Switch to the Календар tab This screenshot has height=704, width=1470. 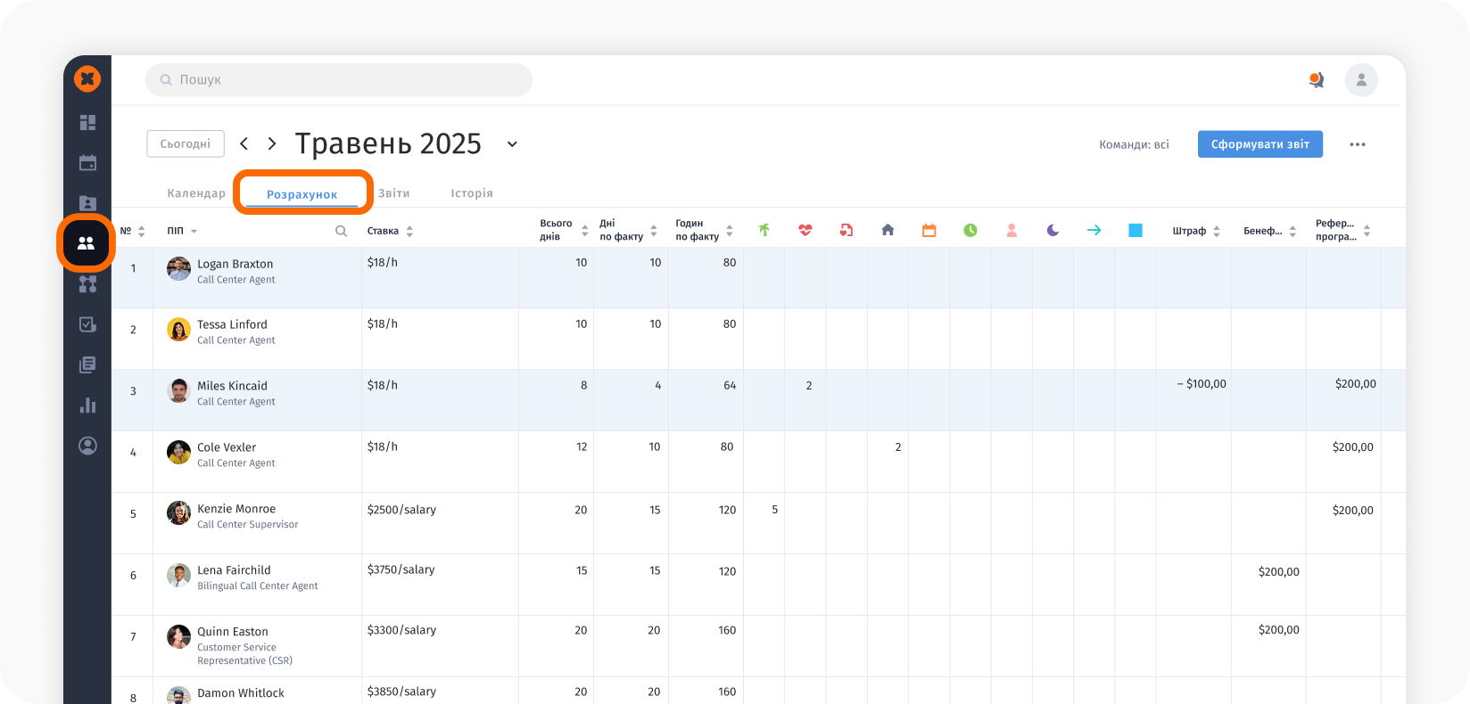click(196, 193)
